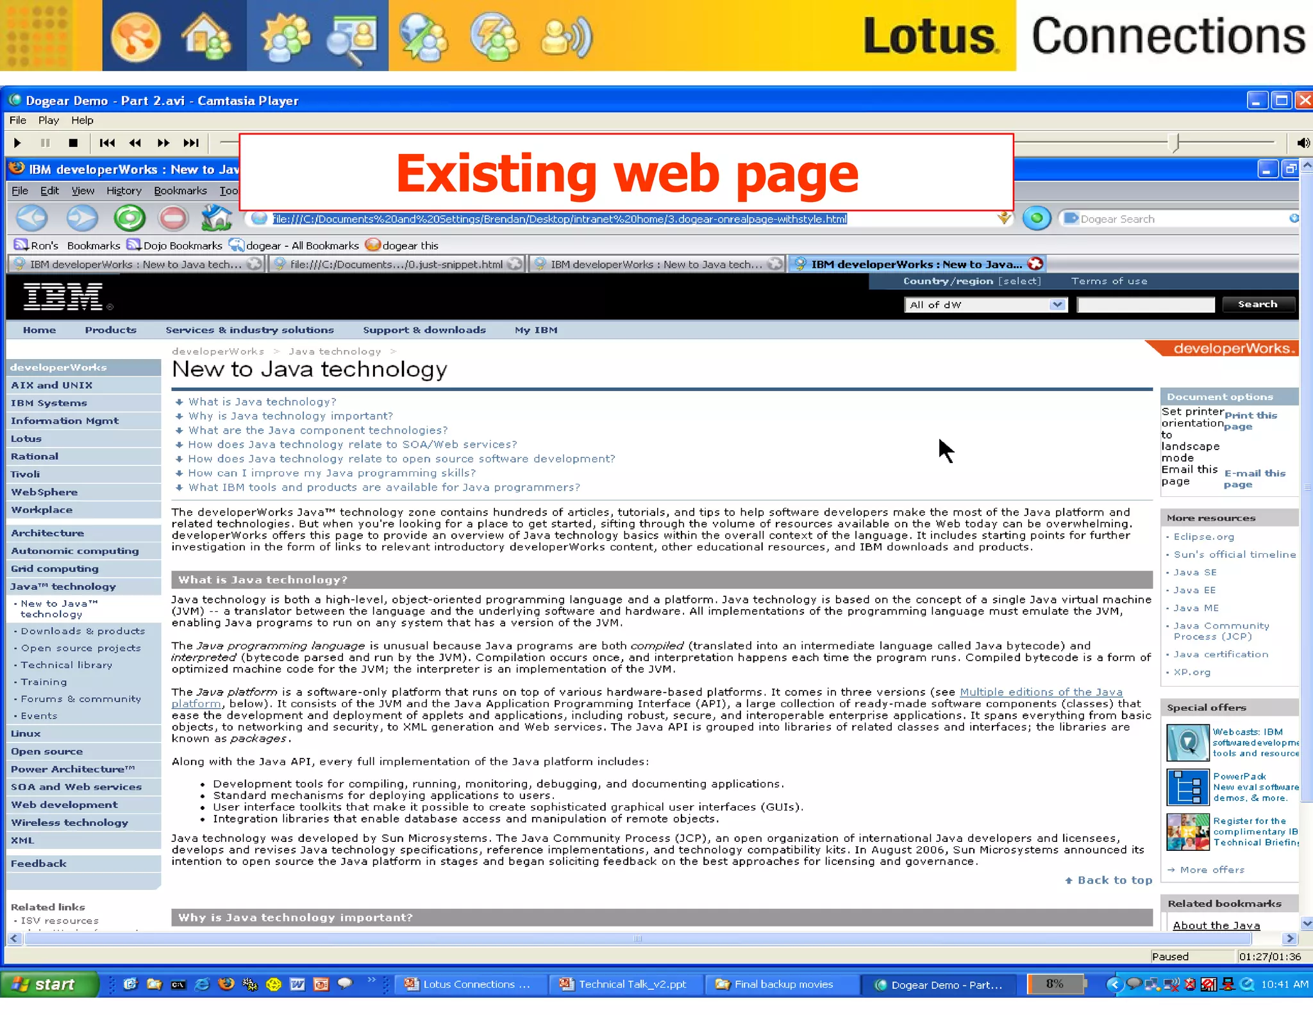Click the browser Forward arrow button
The height and width of the screenshot is (1015, 1313).
pos(82,218)
